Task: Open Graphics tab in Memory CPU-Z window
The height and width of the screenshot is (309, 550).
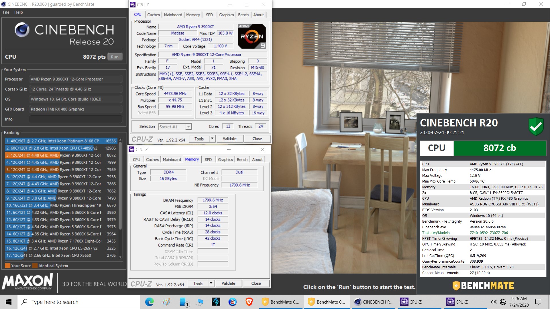Action: coord(225,159)
